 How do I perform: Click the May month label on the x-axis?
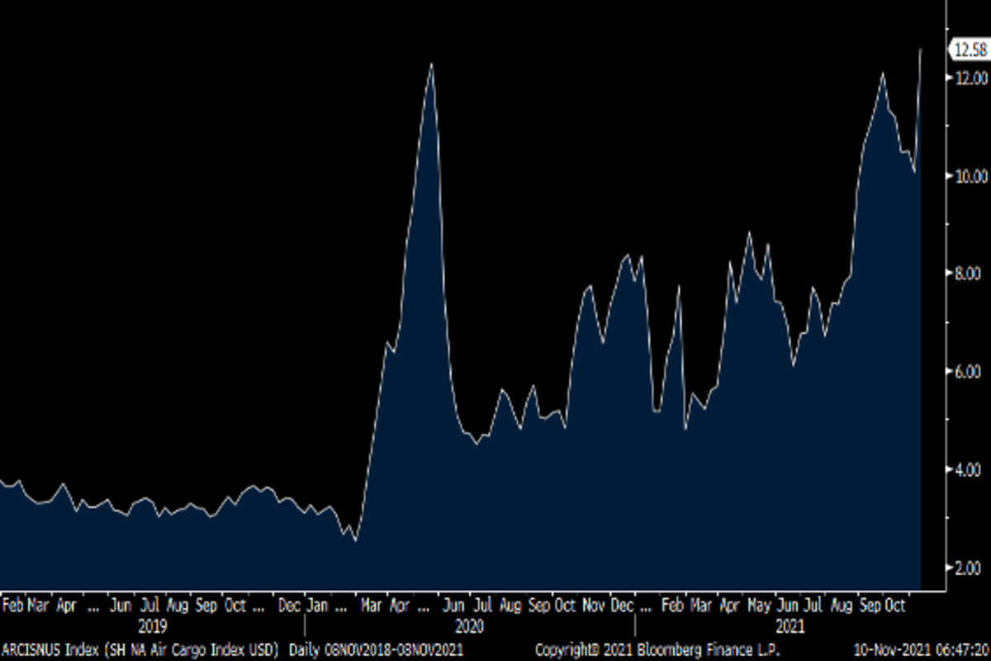coord(757,606)
